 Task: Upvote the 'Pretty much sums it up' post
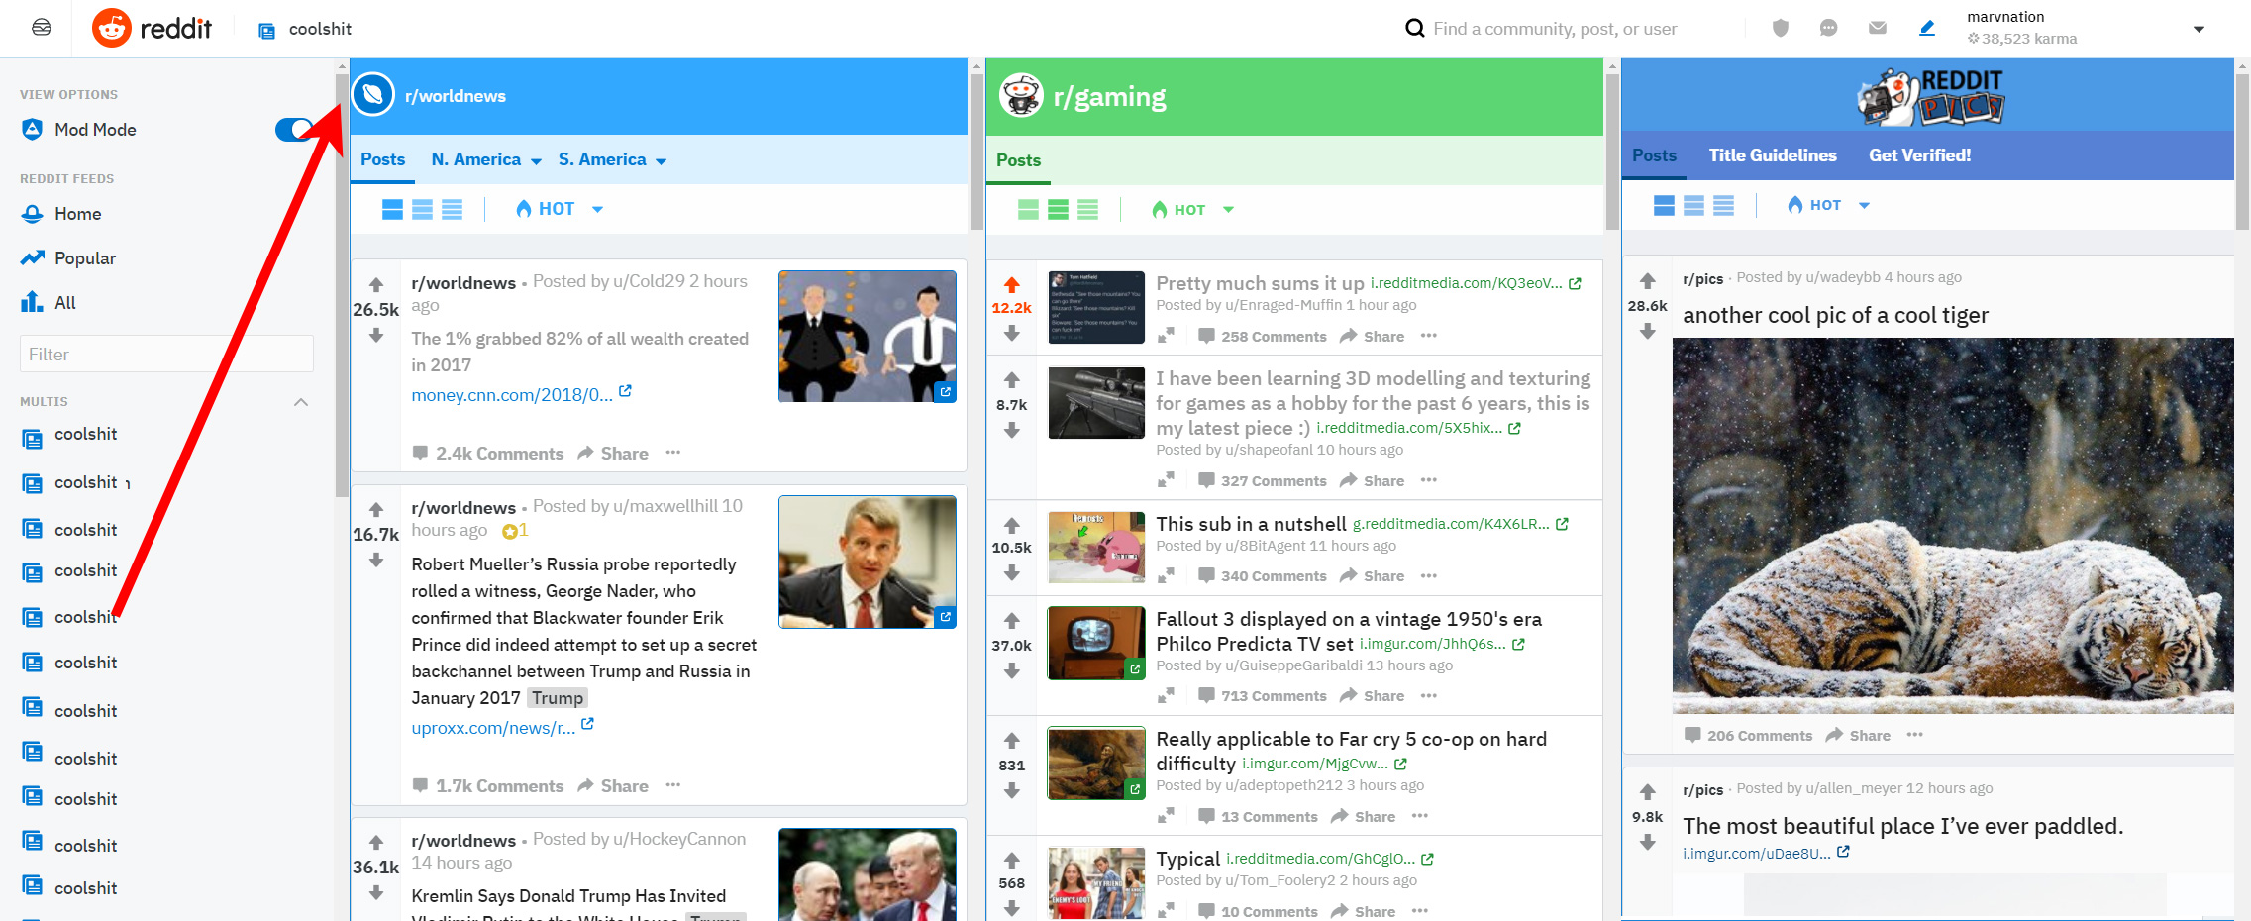pyautogui.click(x=1011, y=285)
